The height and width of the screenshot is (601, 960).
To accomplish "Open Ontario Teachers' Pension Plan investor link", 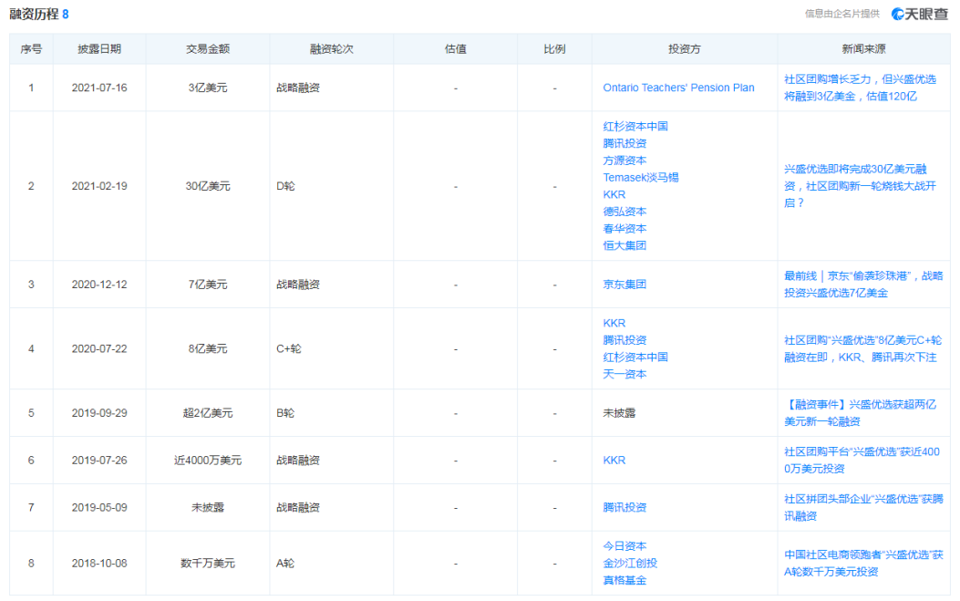I will point(678,88).
